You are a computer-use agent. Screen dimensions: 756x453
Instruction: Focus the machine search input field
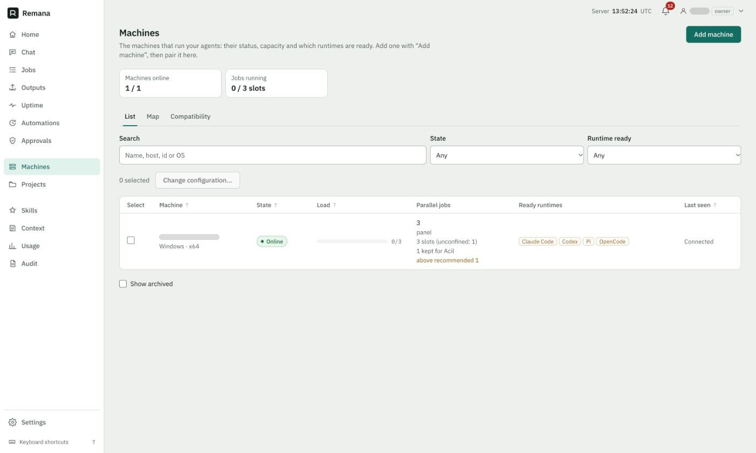(273, 155)
